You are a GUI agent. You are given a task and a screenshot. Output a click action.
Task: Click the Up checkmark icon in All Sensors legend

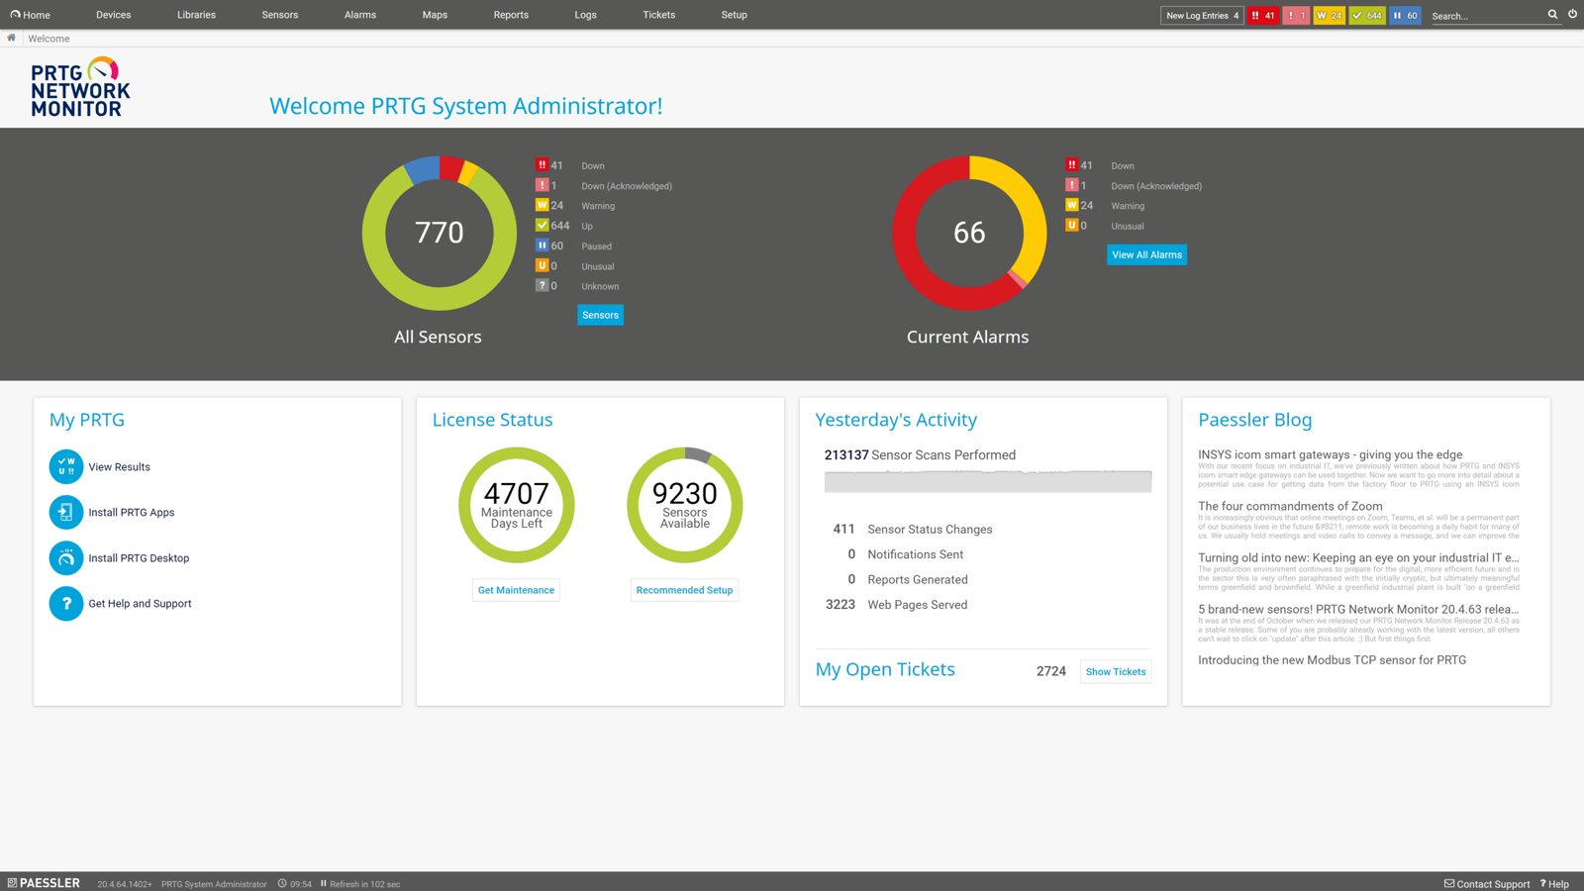click(542, 226)
